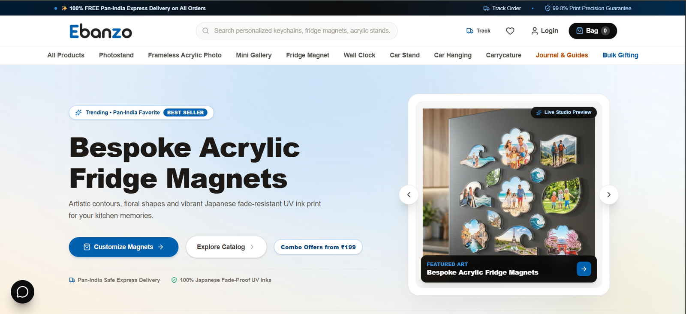Click the Live Studio Preview label
Viewport: 686px width, 314px height.
pyautogui.click(x=568, y=112)
